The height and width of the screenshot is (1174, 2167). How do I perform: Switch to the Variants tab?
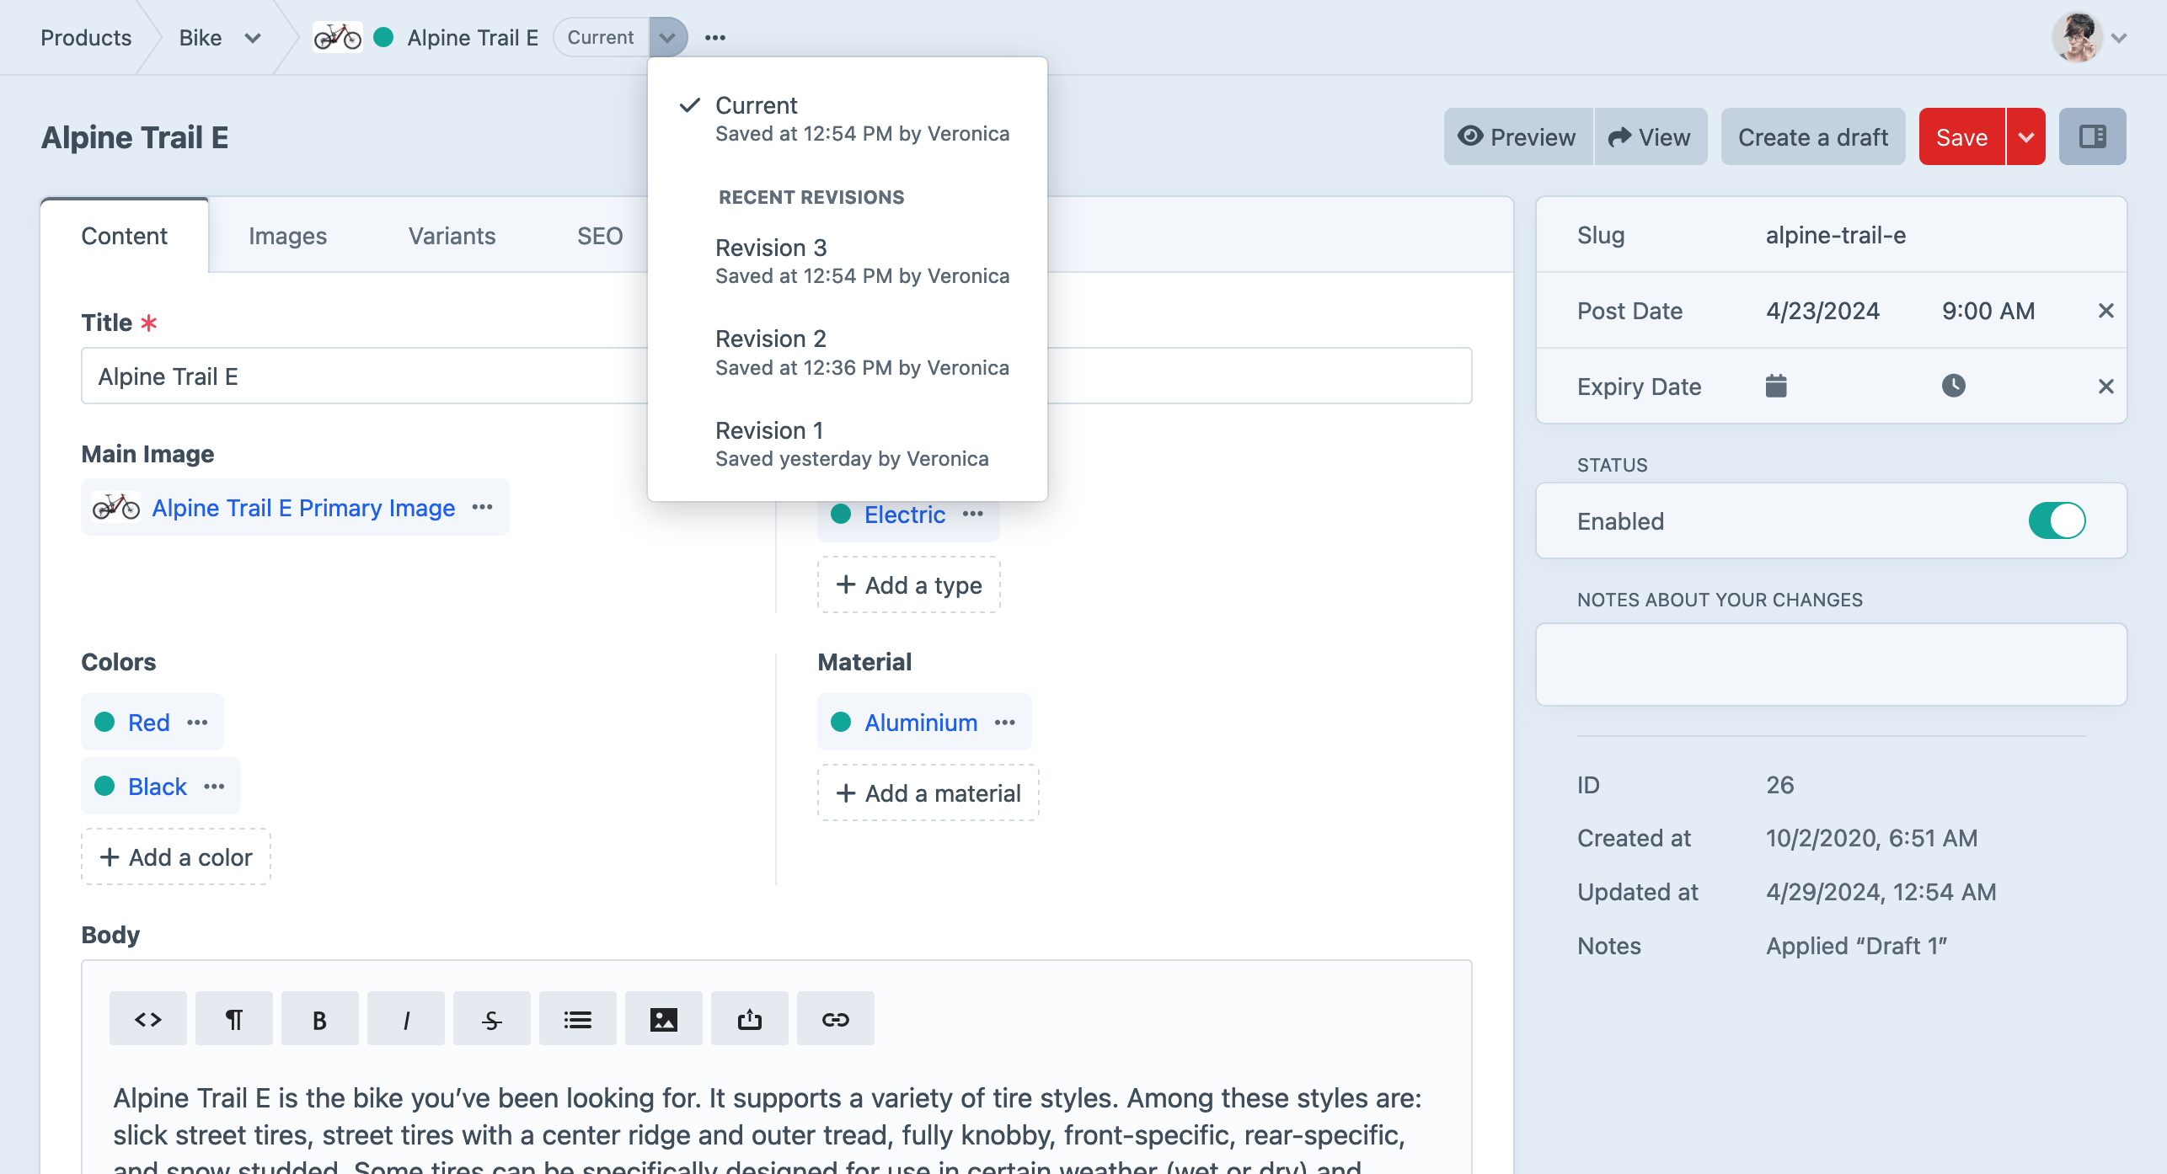[452, 236]
